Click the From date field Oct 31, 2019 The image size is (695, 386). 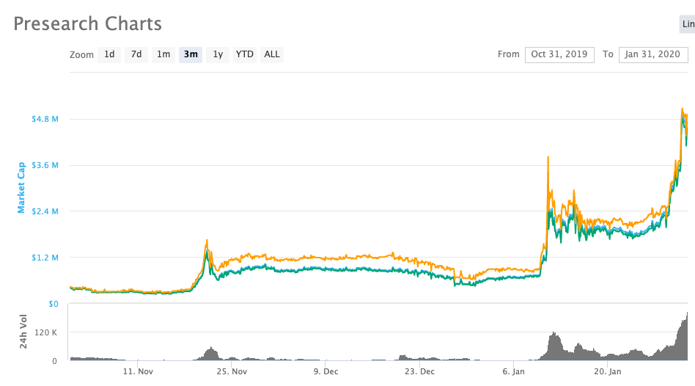pos(559,54)
